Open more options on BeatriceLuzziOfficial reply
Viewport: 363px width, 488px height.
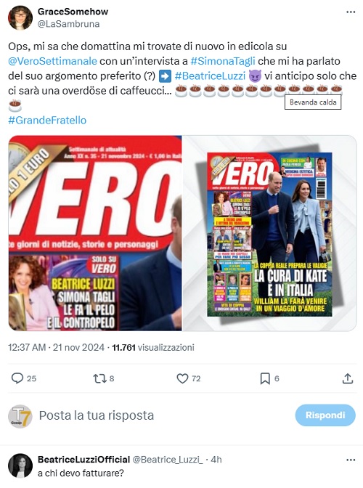pos(351,460)
